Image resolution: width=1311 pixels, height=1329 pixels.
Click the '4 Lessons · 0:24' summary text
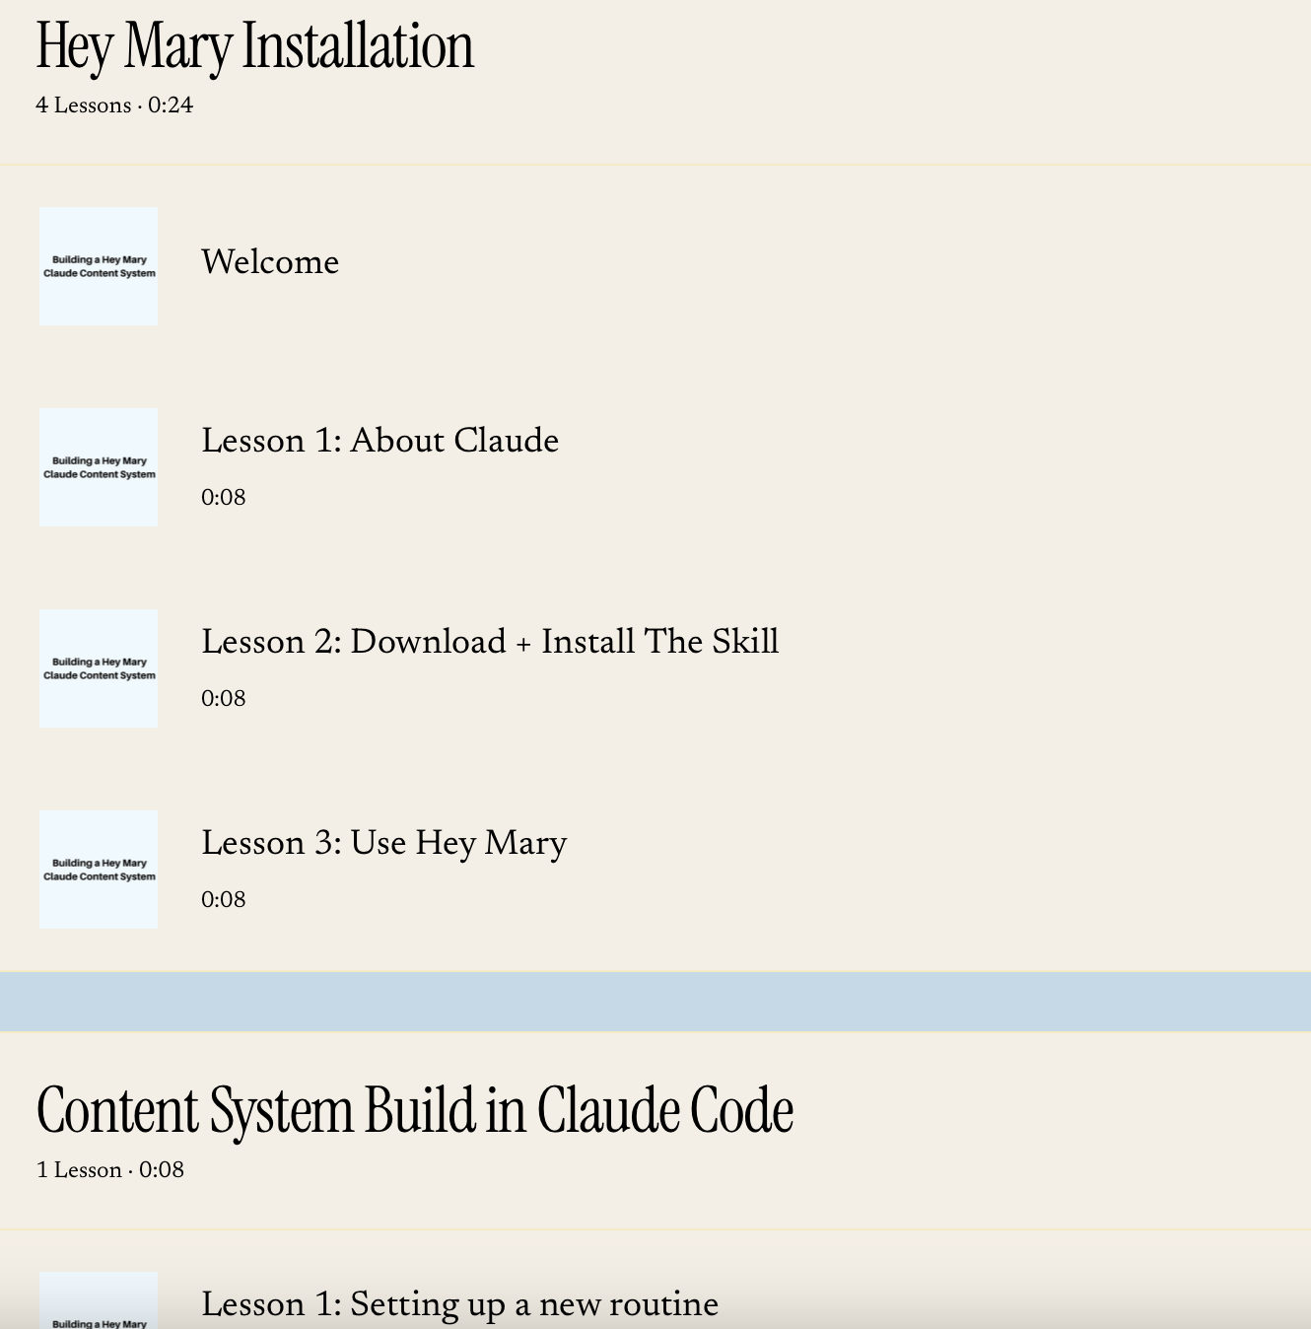point(114,105)
